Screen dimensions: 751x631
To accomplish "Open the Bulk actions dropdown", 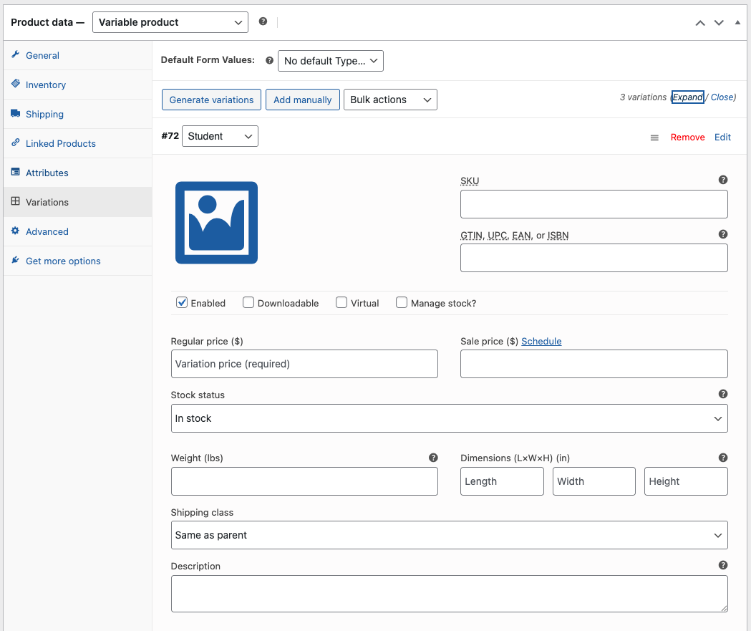I will point(390,100).
